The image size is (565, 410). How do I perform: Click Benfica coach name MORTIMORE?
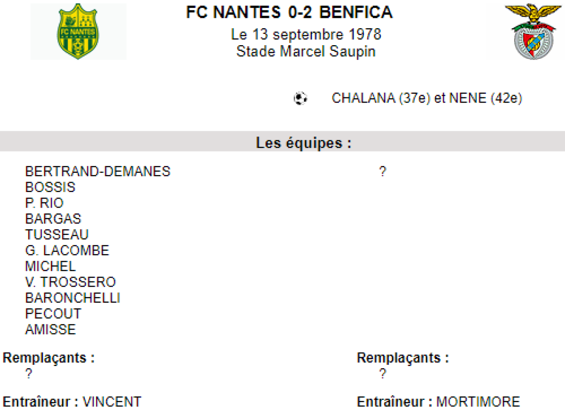coord(478,402)
